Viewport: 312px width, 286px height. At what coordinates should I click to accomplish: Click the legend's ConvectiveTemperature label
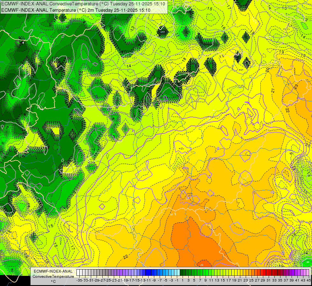coord(53,276)
